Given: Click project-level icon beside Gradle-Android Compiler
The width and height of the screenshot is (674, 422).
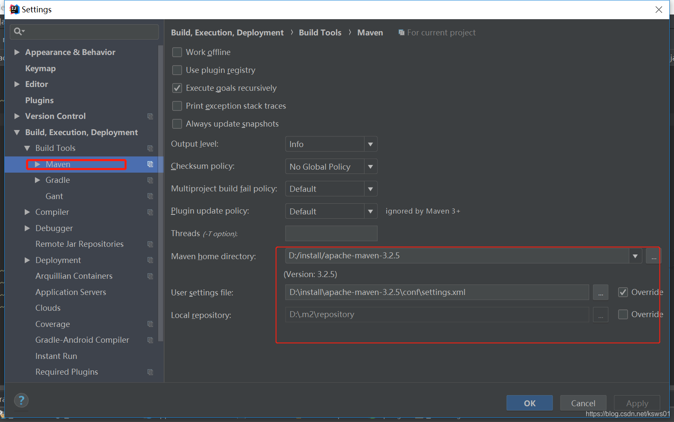Looking at the screenshot, I should click(x=150, y=340).
